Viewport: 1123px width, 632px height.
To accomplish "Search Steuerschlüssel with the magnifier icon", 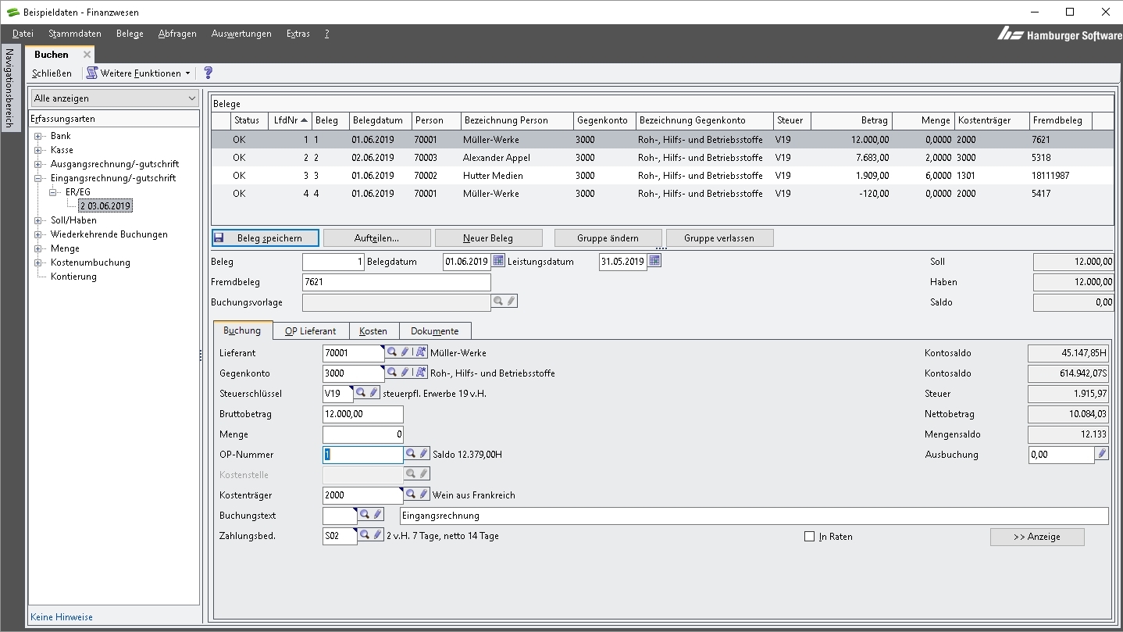I will pos(362,393).
